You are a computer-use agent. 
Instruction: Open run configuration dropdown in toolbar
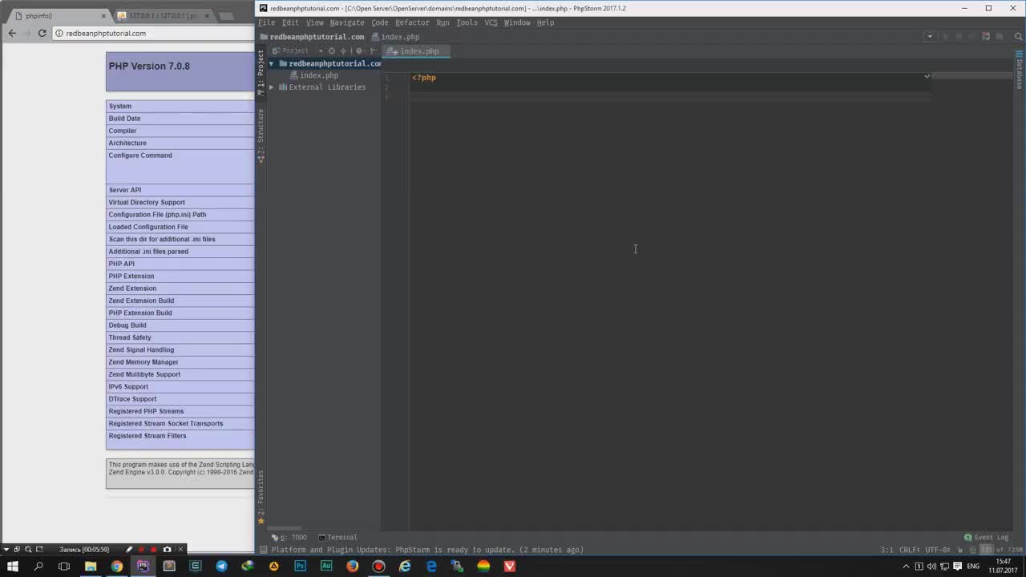pos(930,36)
